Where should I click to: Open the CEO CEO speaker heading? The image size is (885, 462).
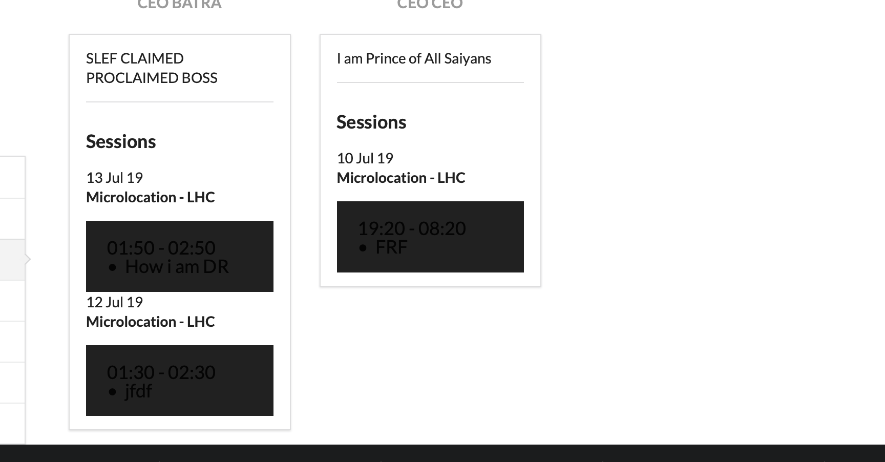click(x=430, y=4)
